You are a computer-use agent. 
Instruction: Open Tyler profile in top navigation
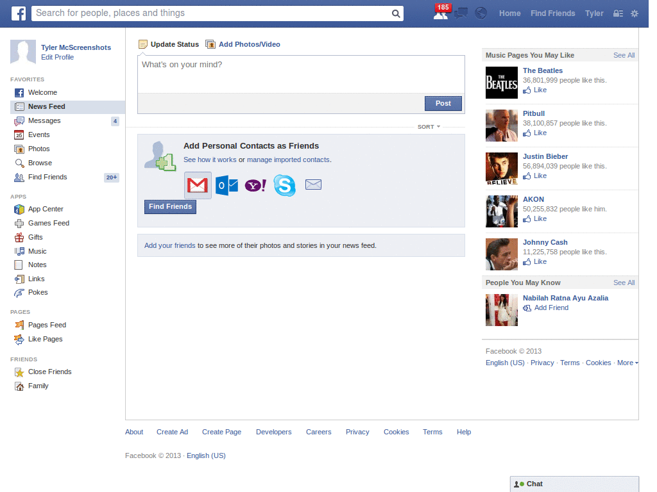(x=594, y=13)
